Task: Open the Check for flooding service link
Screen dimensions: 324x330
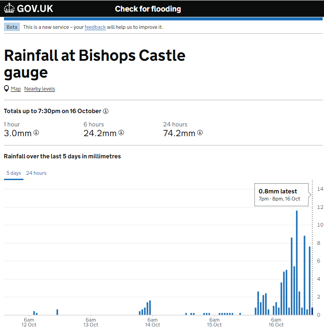Action: click(x=148, y=9)
